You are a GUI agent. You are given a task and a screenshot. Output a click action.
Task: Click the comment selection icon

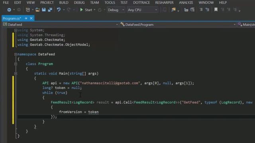click(201, 10)
